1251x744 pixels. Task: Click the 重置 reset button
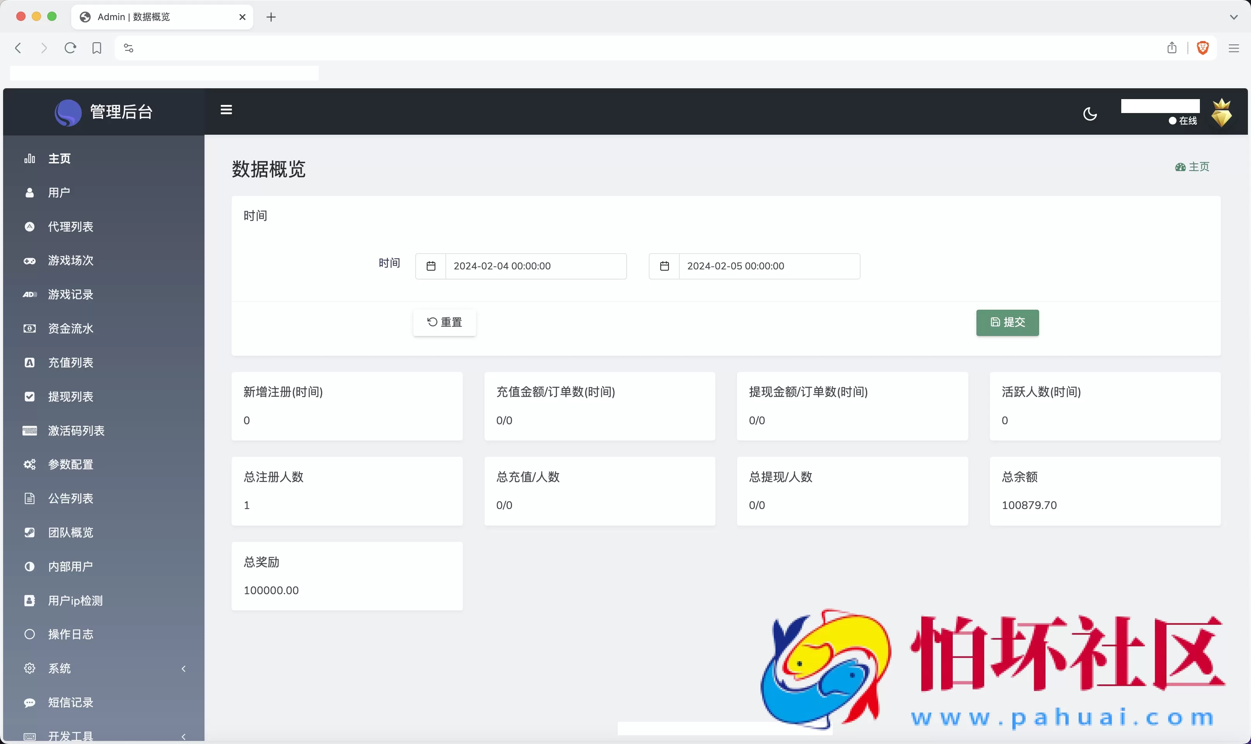444,322
